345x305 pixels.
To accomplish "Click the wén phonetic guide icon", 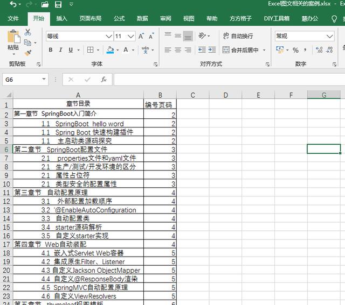I will [x=145, y=50].
